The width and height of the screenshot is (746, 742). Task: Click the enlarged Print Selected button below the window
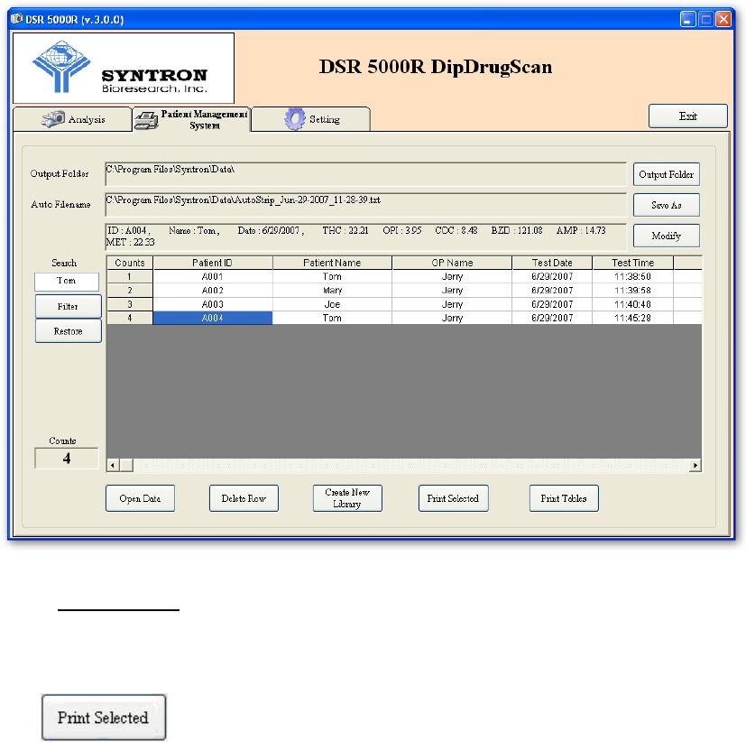click(104, 718)
